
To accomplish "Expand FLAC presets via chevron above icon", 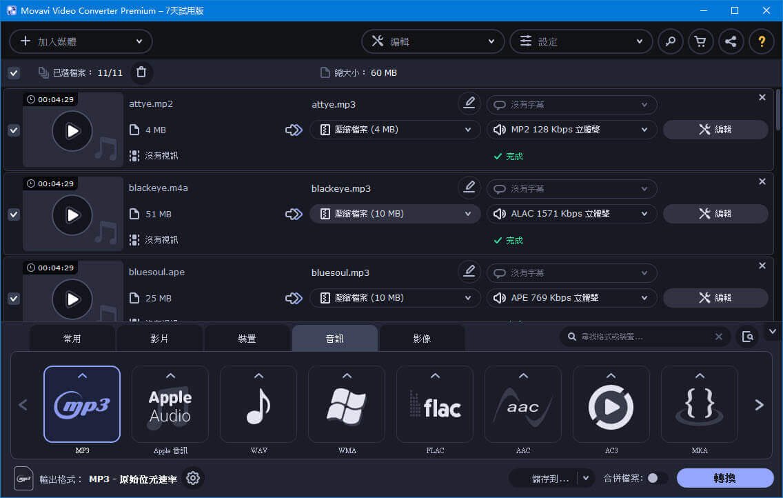I will pos(435,376).
